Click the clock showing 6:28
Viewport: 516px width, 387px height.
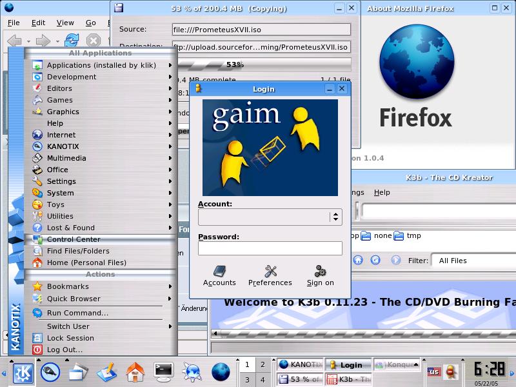tap(489, 369)
